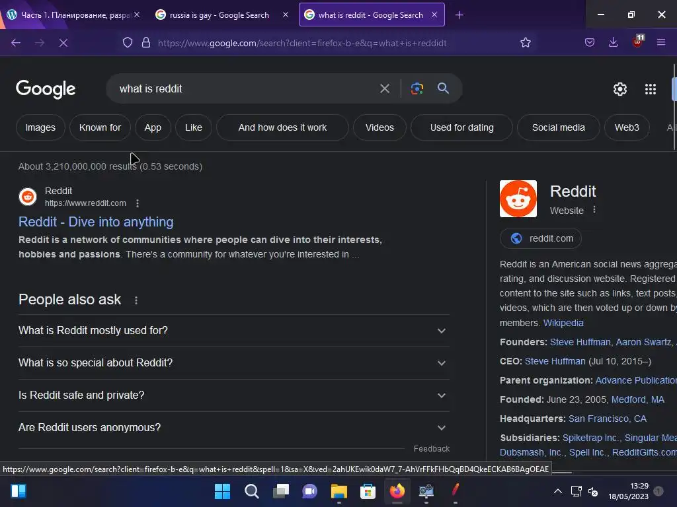677x507 pixels.
Task: Open the Spiketrap Inc. subsidiary link
Action: pos(590,438)
